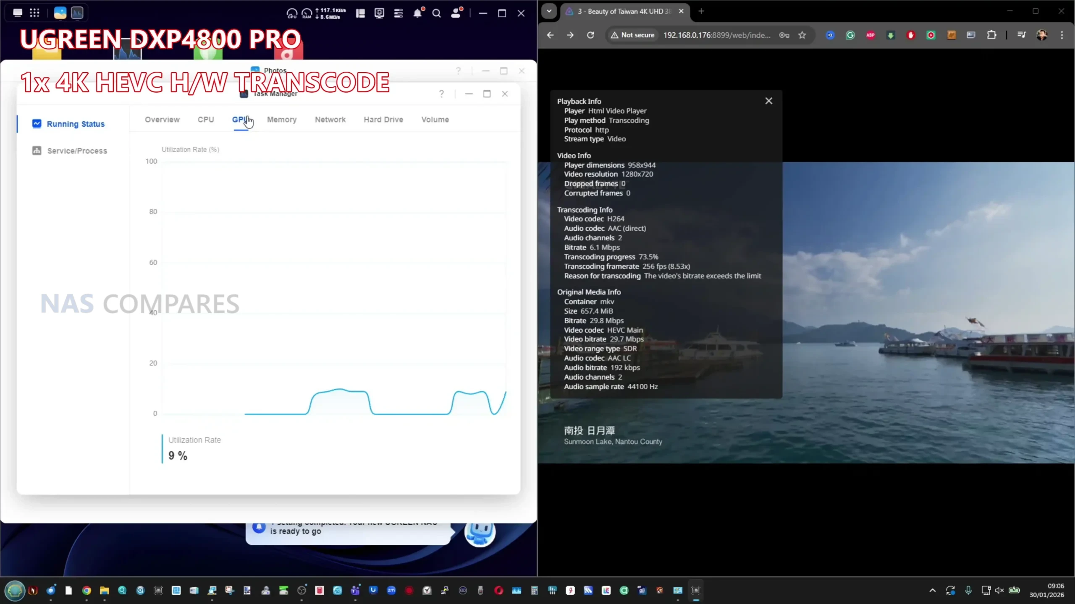Close the Playback Info overlay
Viewport: 1075px width, 604px height.
[x=768, y=101]
